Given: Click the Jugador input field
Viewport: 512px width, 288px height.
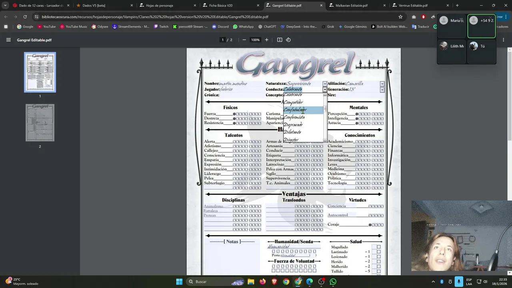Looking at the screenshot, I should (242, 90).
